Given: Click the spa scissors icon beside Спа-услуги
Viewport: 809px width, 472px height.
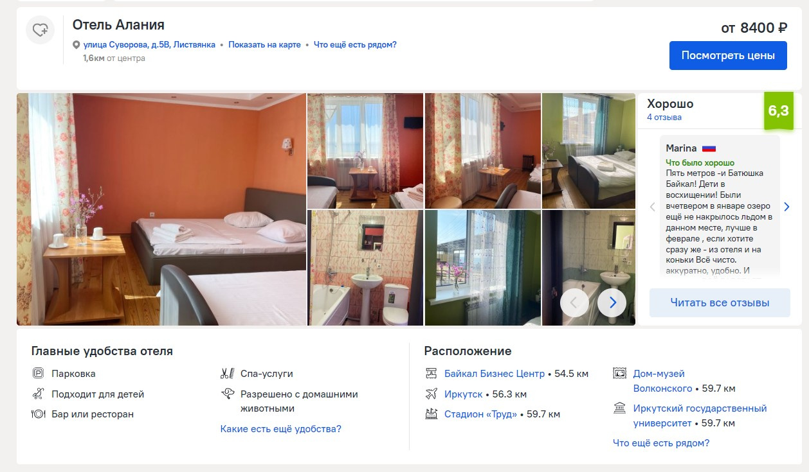Looking at the screenshot, I should pyautogui.click(x=227, y=373).
